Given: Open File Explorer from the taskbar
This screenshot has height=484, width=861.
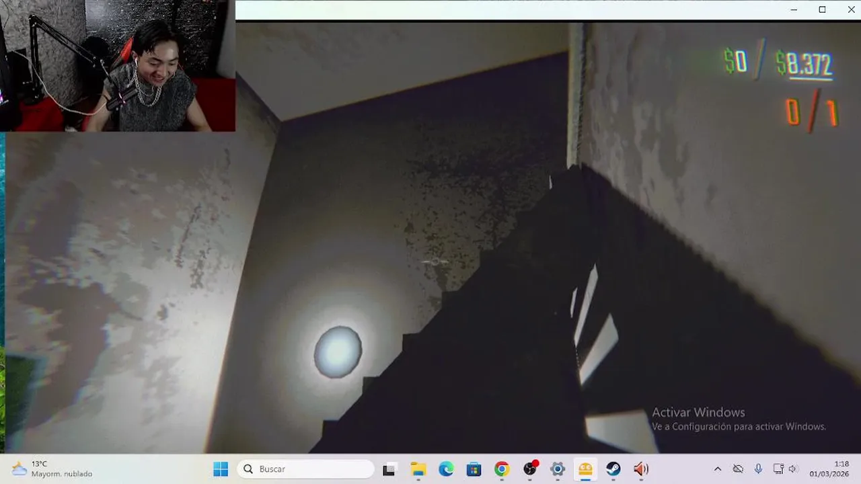Looking at the screenshot, I should [418, 469].
